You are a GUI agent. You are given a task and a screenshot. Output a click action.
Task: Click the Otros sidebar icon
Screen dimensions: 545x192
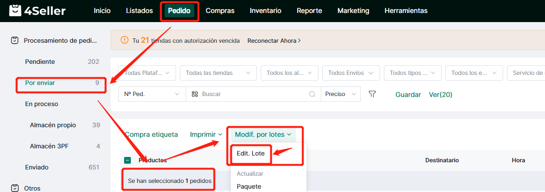click(15, 188)
